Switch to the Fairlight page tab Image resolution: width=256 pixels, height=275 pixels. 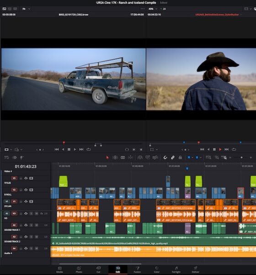(x=176, y=269)
